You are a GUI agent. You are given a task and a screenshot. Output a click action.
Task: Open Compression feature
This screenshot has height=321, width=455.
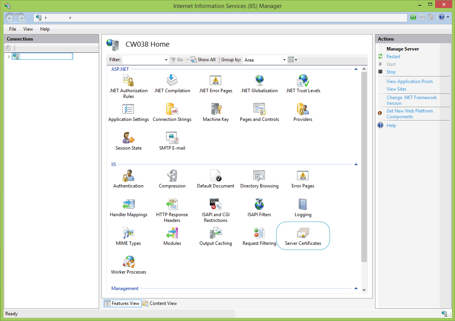click(x=172, y=179)
